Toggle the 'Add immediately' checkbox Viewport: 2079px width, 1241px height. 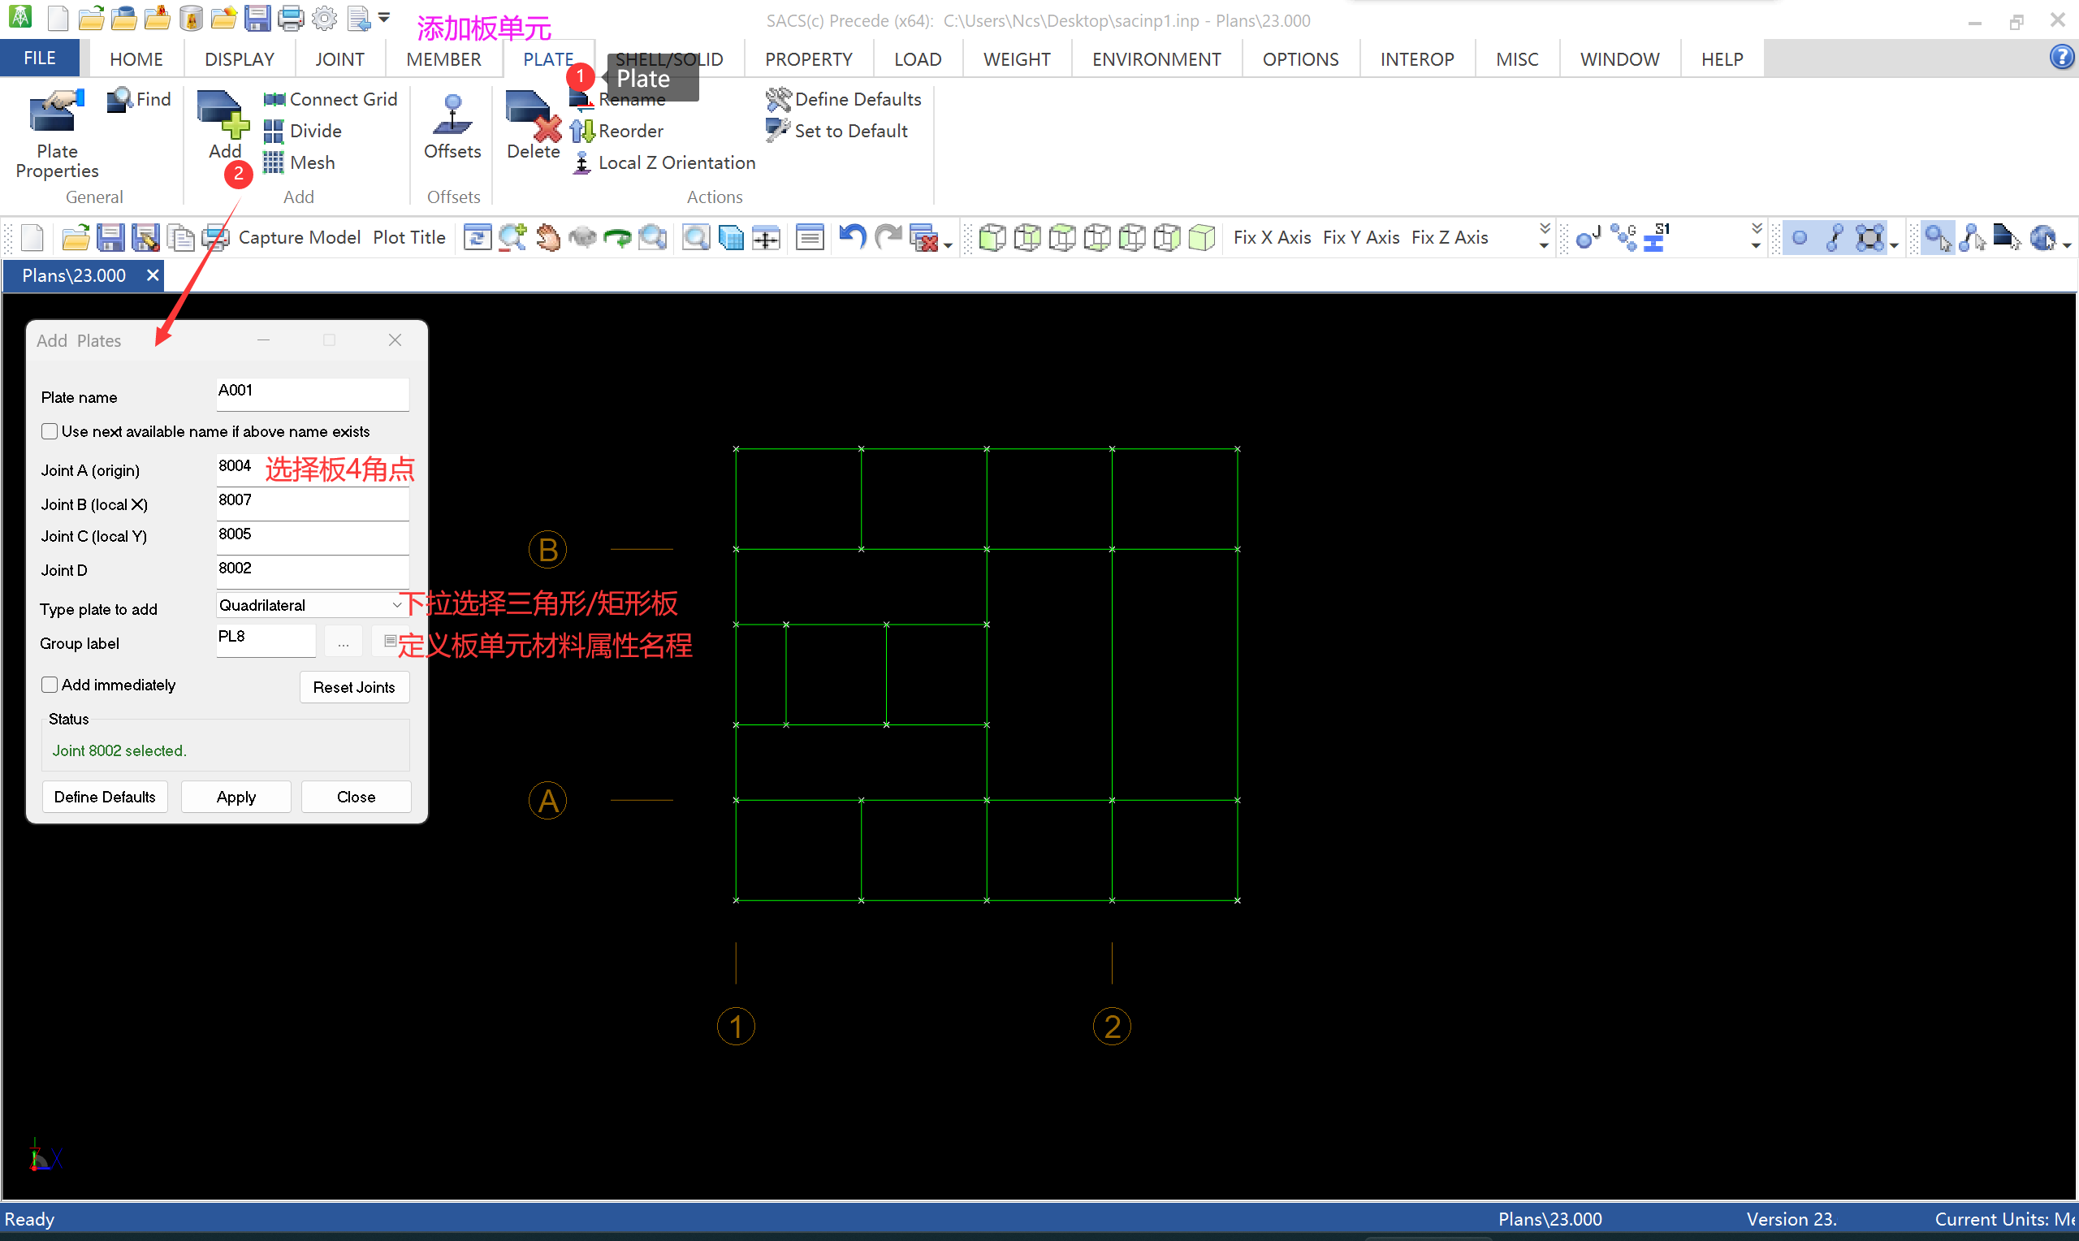tap(50, 685)
